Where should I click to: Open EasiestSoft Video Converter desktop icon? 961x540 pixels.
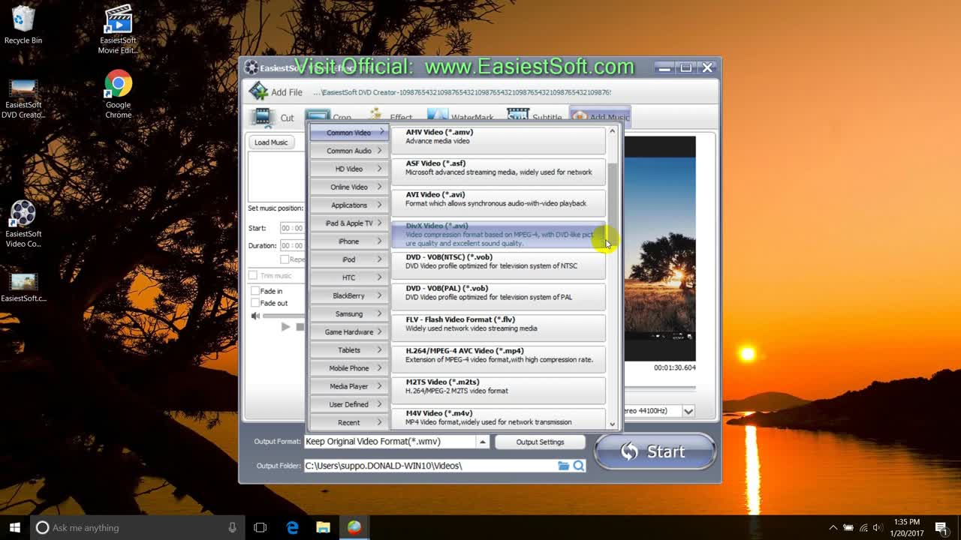pos(23,224)
